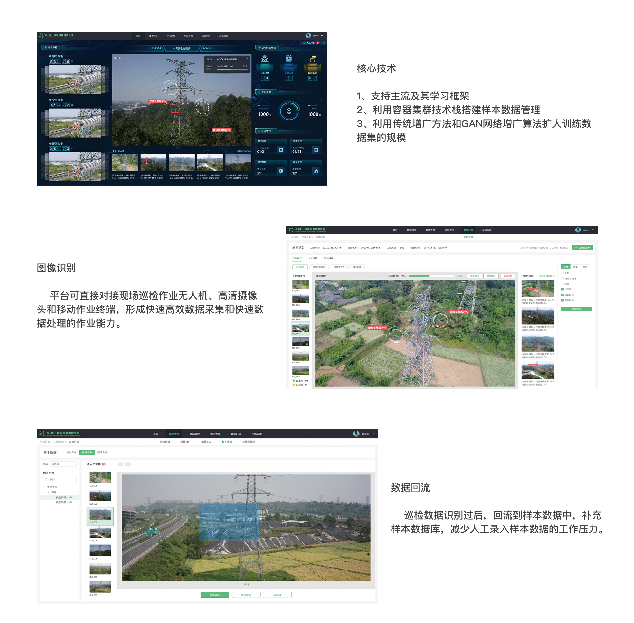Image resolution: width=634 pixels, height=623 pixels.
Task: Click the red 取消全部 button
Action: click(508, 276)
